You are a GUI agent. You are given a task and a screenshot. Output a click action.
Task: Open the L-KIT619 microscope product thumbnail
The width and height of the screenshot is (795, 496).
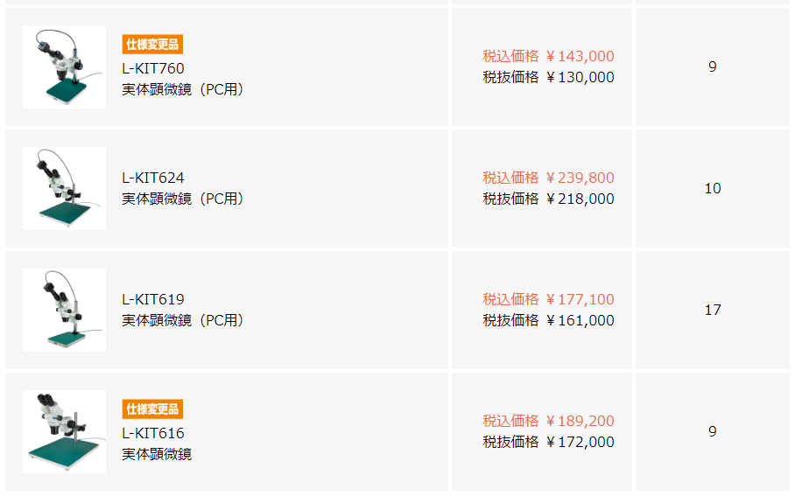tap(65, 310)
